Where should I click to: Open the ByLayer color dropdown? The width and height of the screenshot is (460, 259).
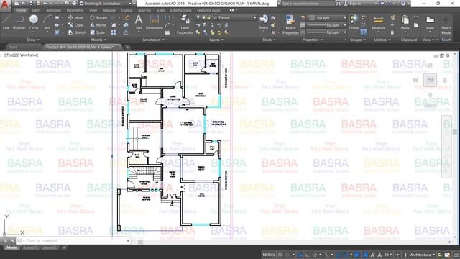tap(328, 18)
